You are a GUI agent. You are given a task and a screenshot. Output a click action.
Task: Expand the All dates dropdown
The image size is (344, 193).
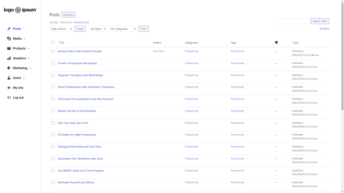[98, 29]
